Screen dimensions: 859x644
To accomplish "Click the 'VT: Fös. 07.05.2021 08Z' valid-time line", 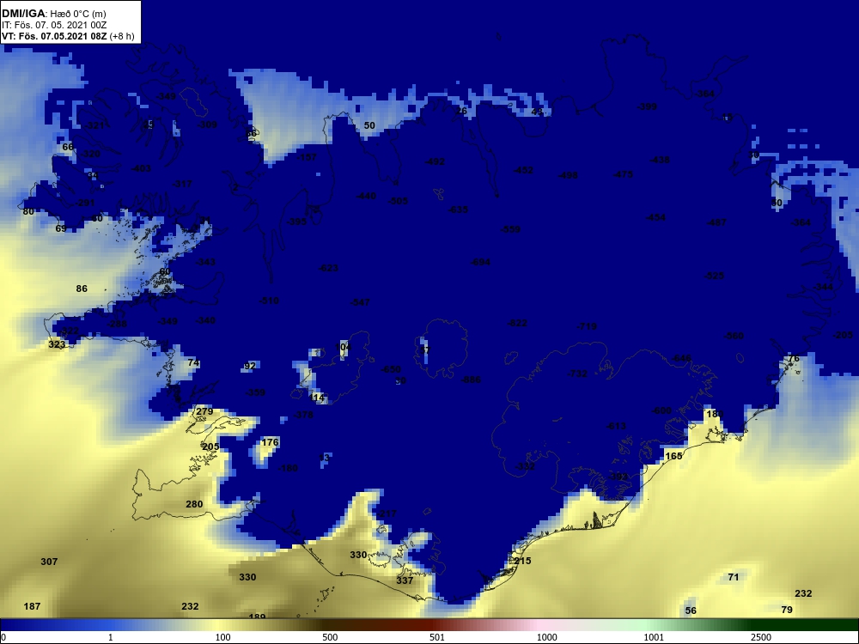I will tap(54, 37).
